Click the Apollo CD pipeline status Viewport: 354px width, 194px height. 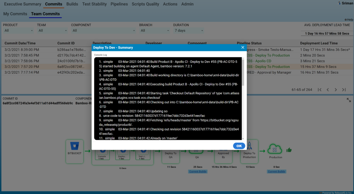point(259,61)
